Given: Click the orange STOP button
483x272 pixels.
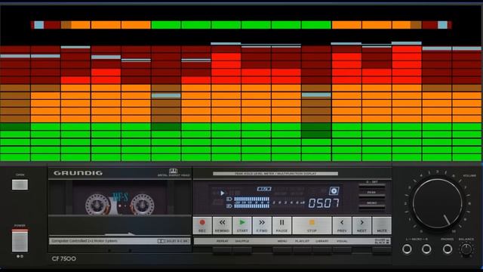Looking at the screenshot, I should (312, 225).
